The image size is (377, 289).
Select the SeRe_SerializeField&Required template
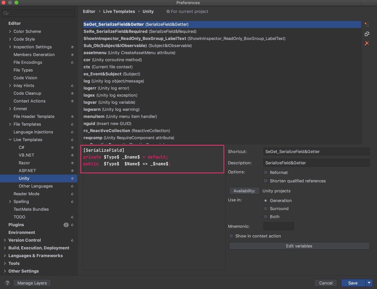pos(222,31)
